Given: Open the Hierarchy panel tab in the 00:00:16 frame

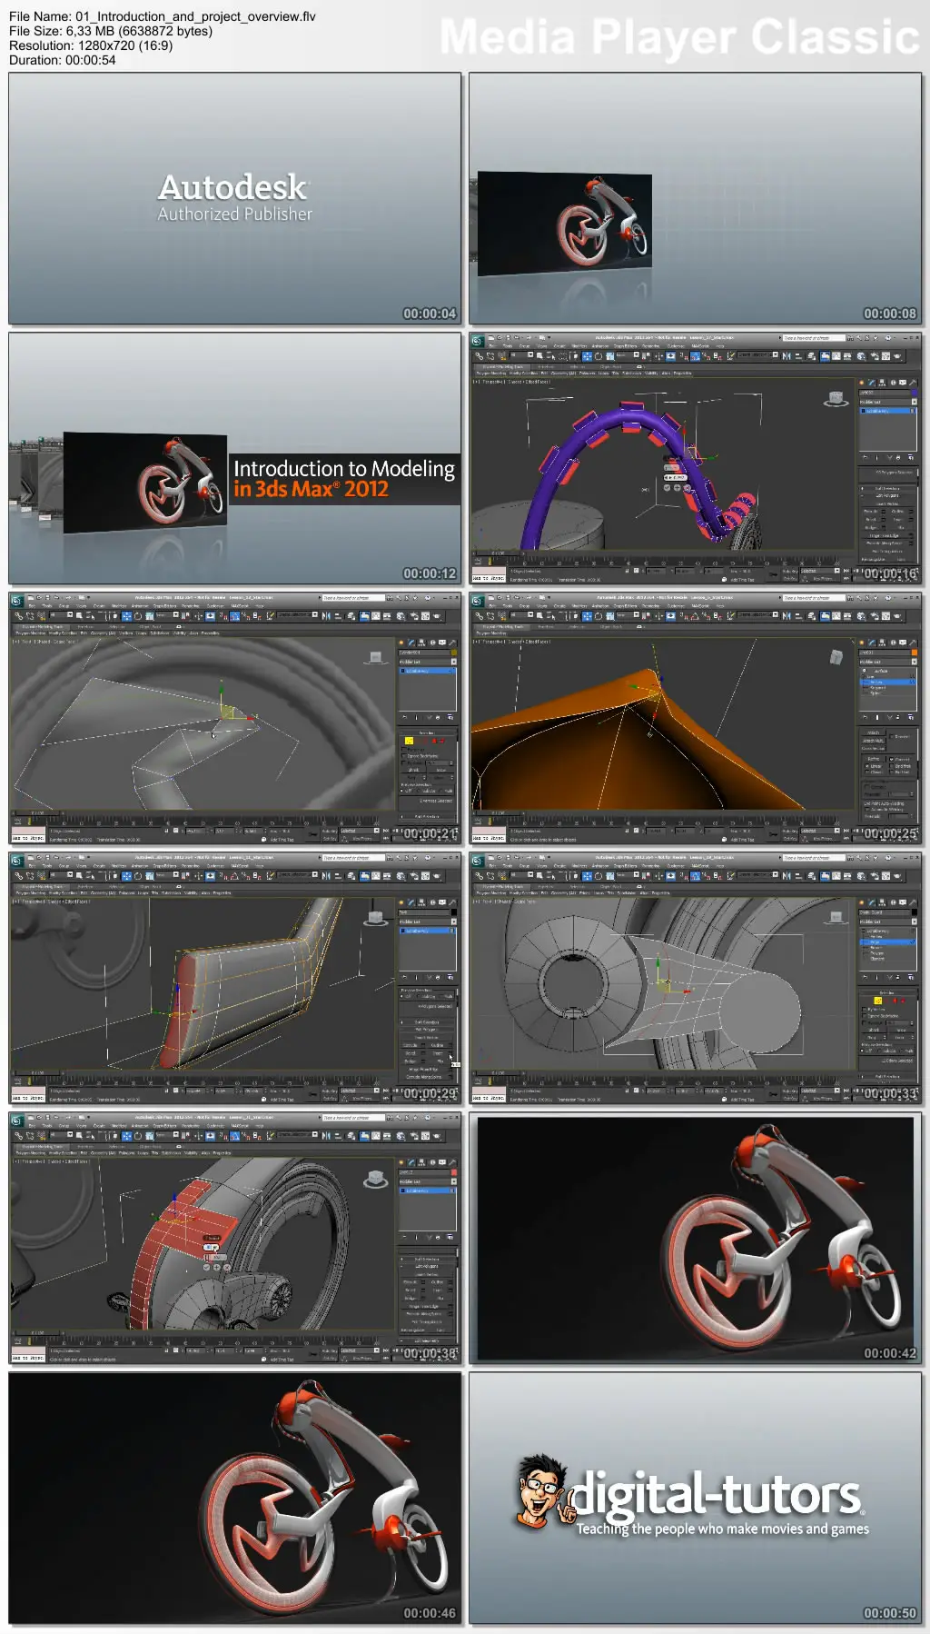Looking at the screenshot, I should pyautogui.click(x=883, y=383).
